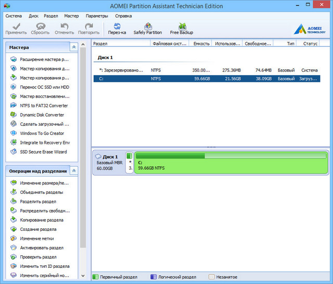This screenshot has width=333, height=284.
Task: Click Проверить раздел operation link
Action: point(38,257)
